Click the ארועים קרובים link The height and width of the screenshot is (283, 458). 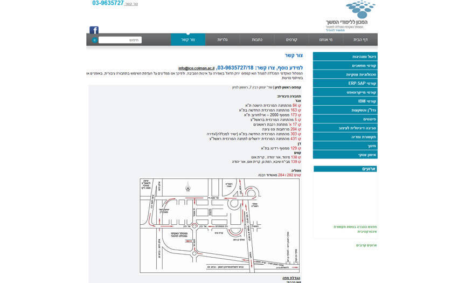tap(366, 245)
